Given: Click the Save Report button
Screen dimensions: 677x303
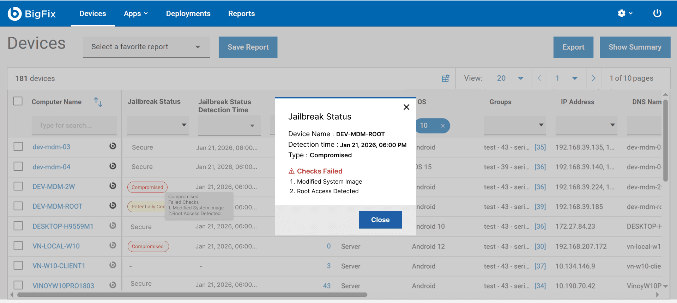Looking at the screenshot, I should 248,47.
